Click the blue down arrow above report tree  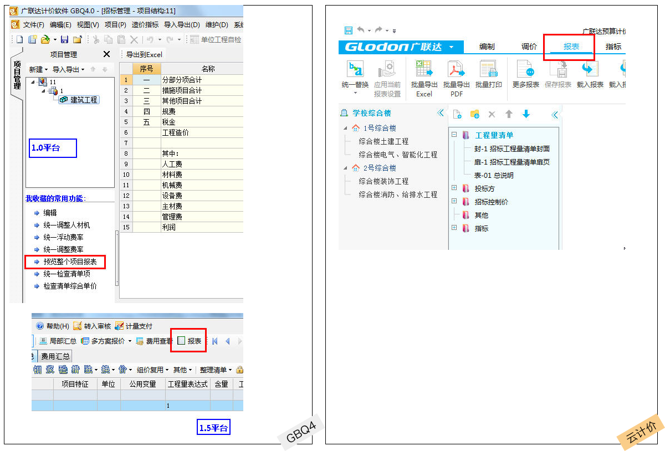pyautogui.click(x=526, y=114)
